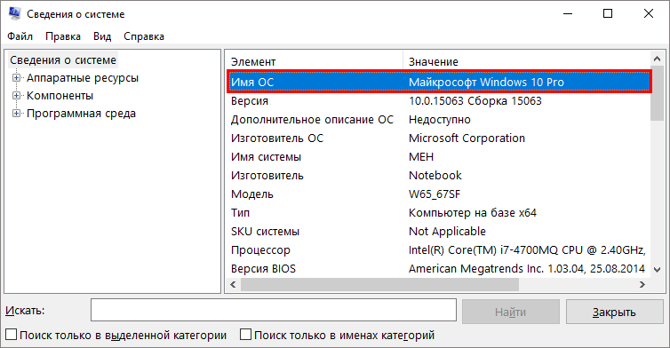Click into the Искать search field
This screenshot has width=670, height=348.
(274, 310)
